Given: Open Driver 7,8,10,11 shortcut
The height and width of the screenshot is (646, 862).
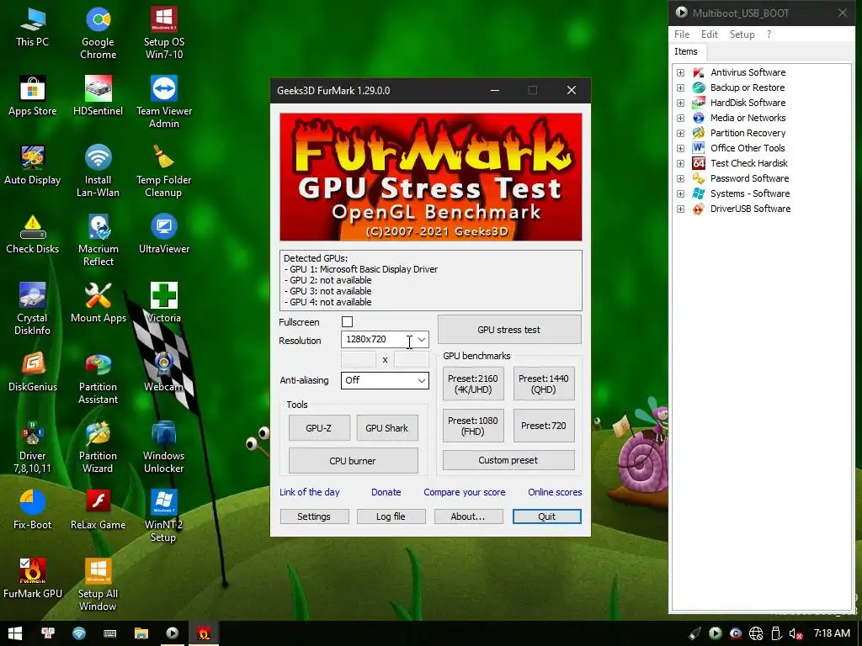Looking at the screenshot, I should click(x=33, y=447).
